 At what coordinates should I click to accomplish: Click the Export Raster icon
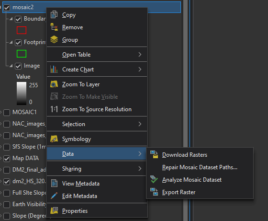point(154,192)
